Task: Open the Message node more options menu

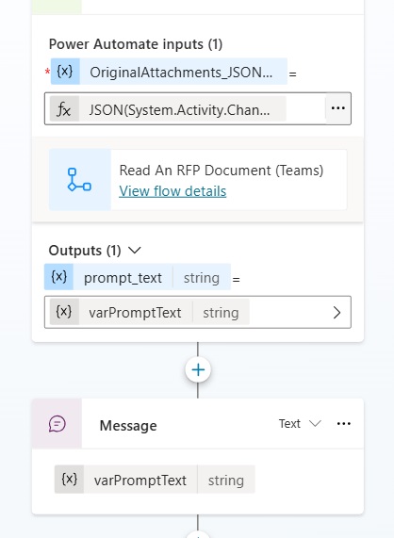Action: (x=344, y=424)
